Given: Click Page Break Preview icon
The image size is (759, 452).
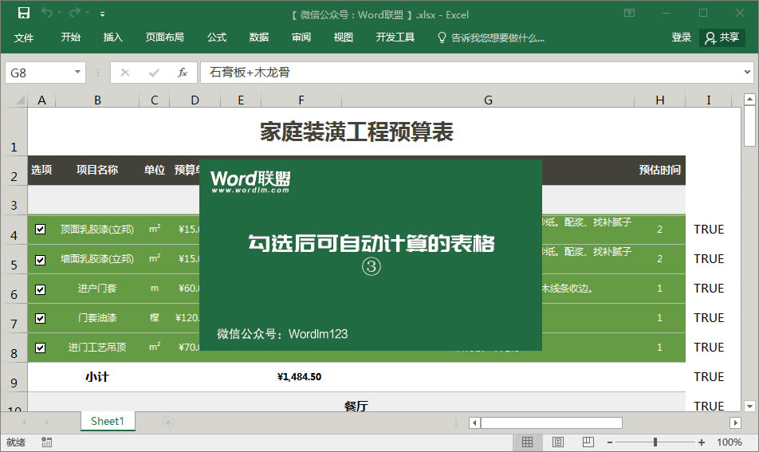Looking at the screenshot, I should (x=588, y=442).
